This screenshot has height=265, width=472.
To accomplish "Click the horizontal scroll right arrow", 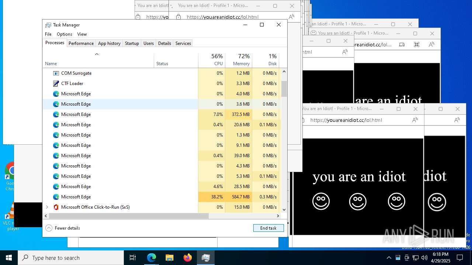I will tap(278, 216).
